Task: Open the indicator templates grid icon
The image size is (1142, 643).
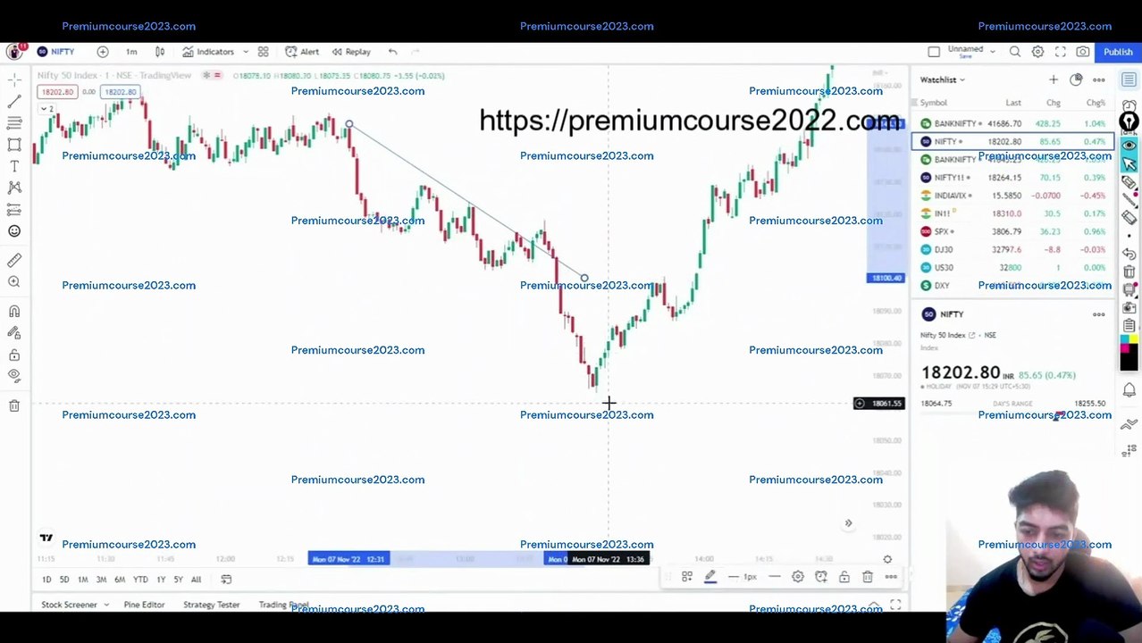Action: 263,52
